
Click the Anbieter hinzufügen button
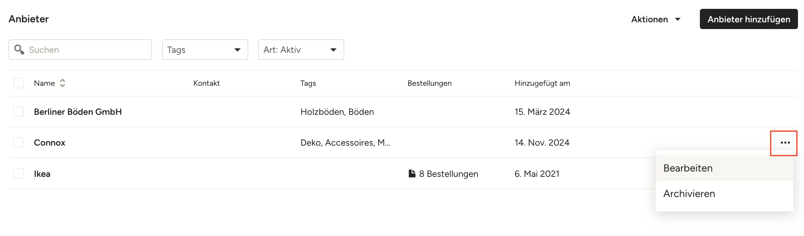[749, 19]
